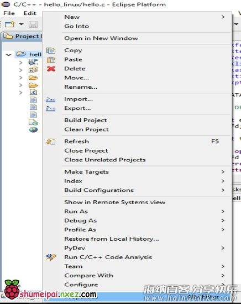Expand the PyDev submenu arrow

point(223,248)
